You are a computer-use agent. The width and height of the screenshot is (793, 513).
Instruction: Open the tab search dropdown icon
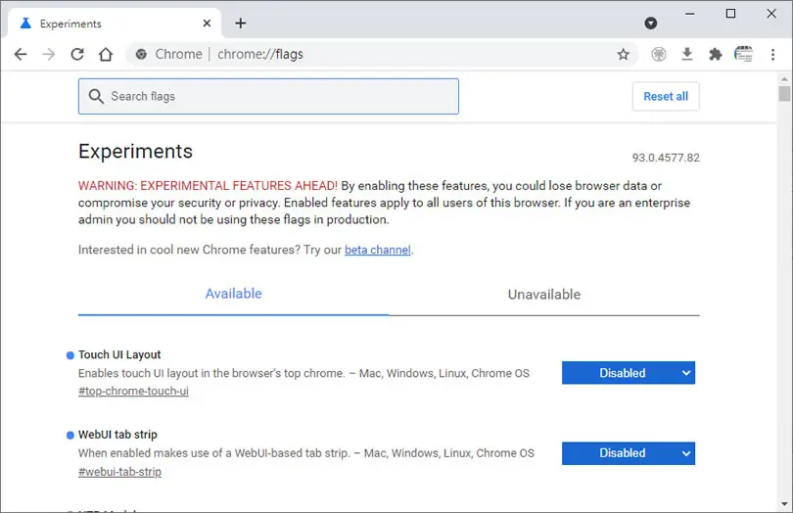tap(651, 23)
